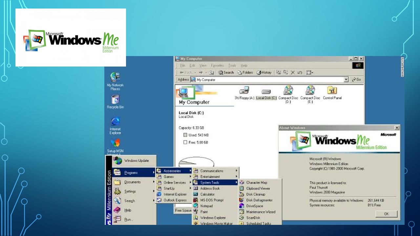Screen dimensions: 420x236
Task: Open the Search pane from toolbar
Action: (x=226, y=72)
